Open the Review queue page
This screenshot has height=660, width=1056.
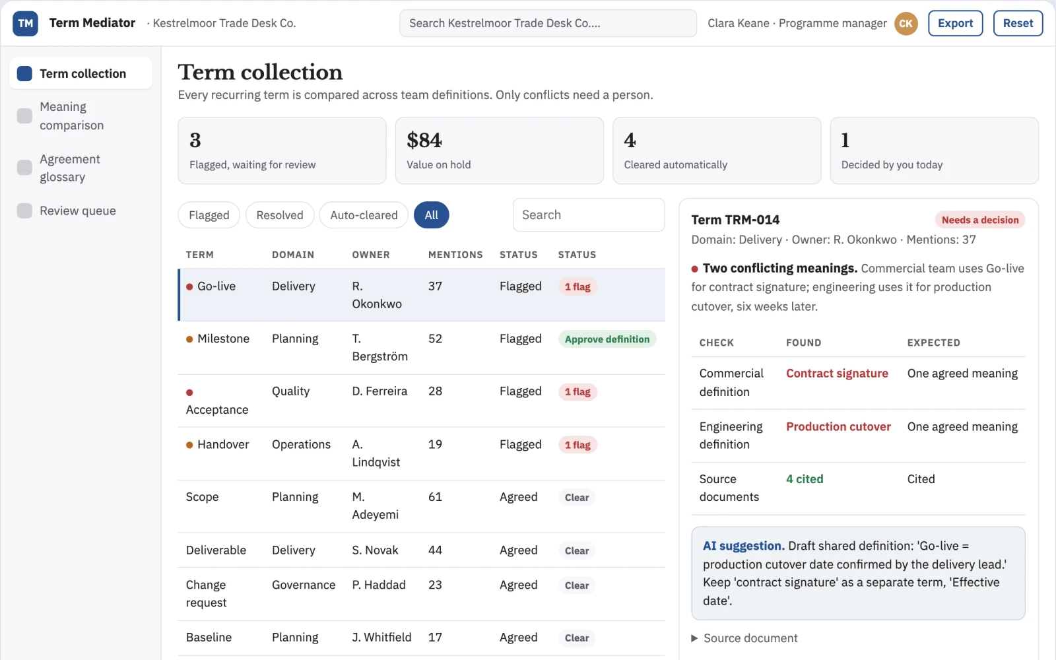[81, 211]
